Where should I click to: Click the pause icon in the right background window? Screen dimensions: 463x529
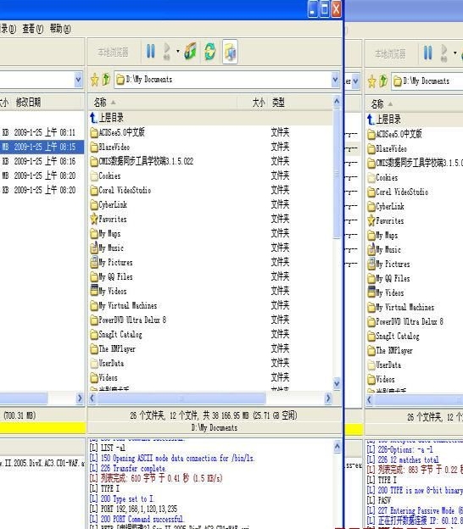(427, 53)
